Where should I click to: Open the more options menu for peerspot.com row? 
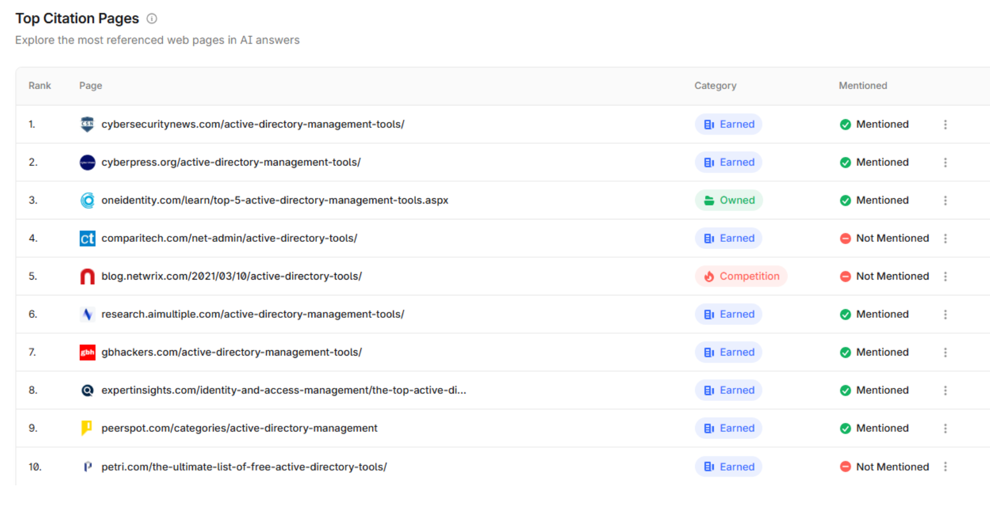(945, 428)
